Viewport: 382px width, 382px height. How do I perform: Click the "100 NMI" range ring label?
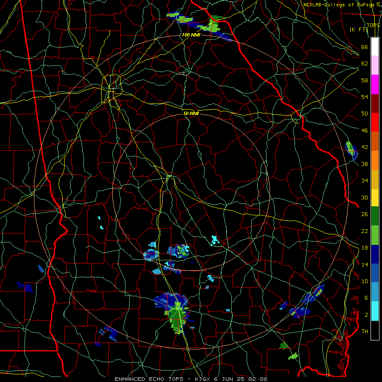click(191, 35)
